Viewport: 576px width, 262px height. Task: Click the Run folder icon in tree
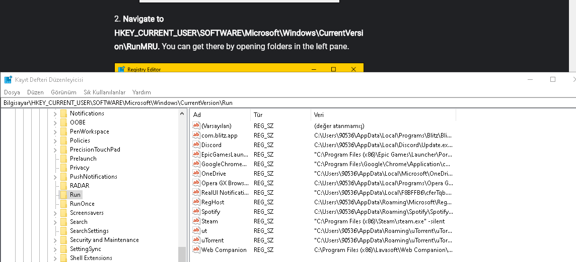[63, 195]
